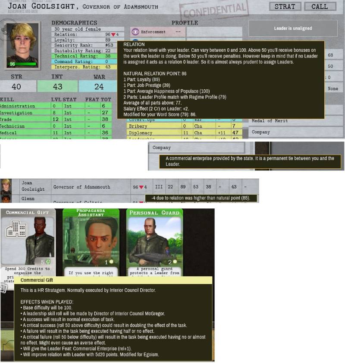Click Glenn's small portrait in leader list
This screenshot has width=345, height=363.
(6, 199)
